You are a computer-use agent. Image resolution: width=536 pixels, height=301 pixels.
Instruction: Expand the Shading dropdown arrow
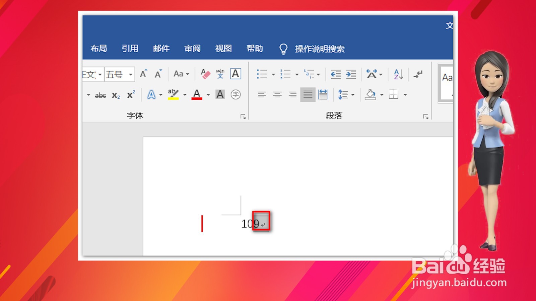point(382,95)
